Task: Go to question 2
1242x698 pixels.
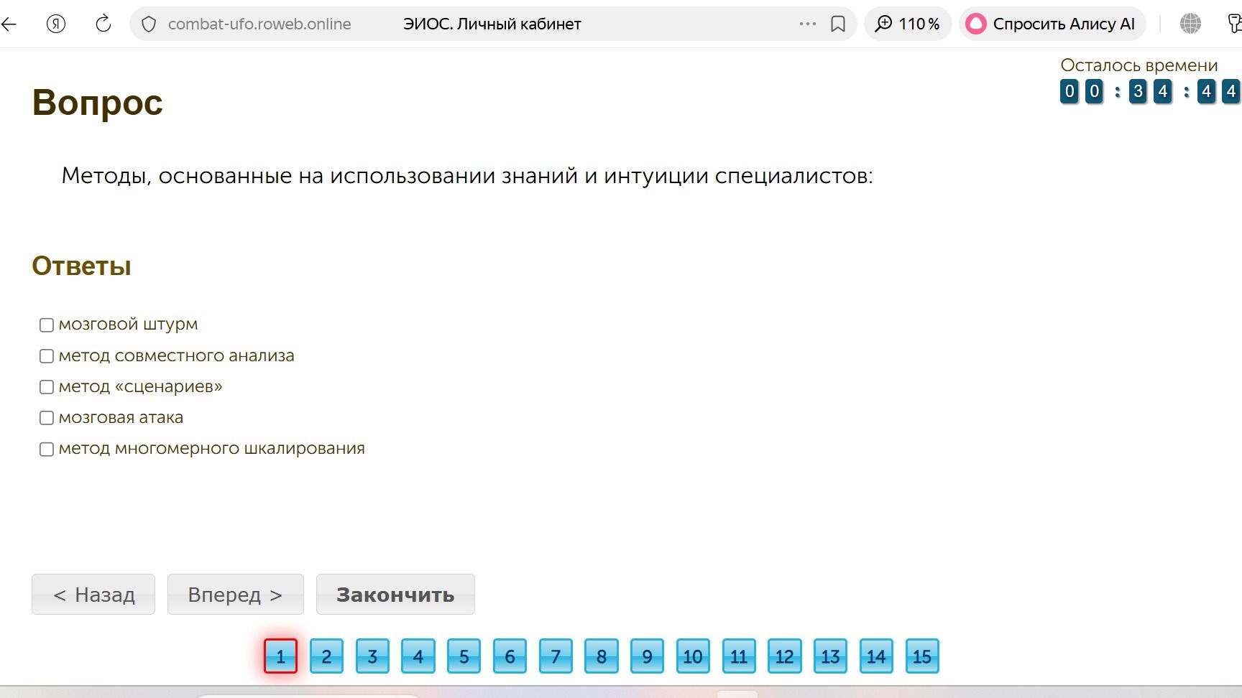Action: (326, 656)
